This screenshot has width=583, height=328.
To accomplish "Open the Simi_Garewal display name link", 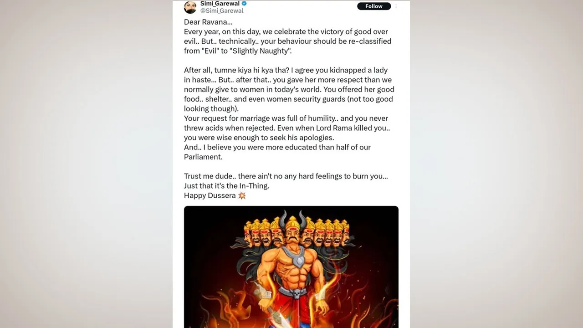I will pyautogui.click(x=220, y=4).
